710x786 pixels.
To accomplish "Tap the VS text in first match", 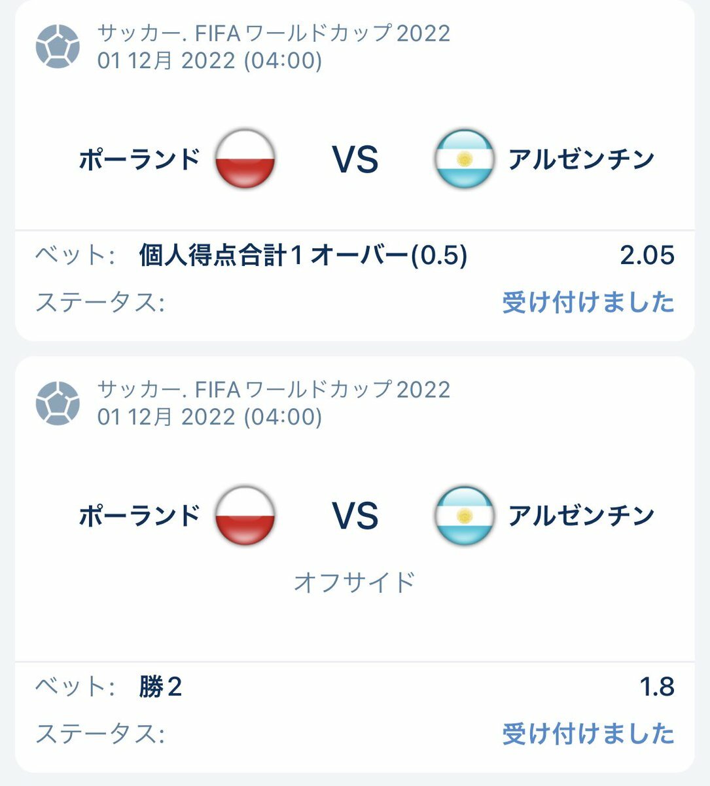I will (x=355, y=160).
